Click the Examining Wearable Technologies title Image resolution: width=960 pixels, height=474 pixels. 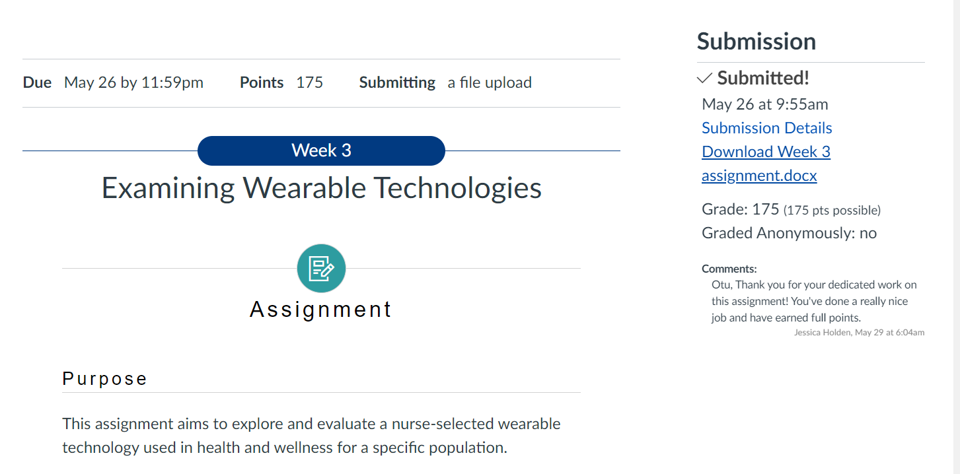[320, 189]
